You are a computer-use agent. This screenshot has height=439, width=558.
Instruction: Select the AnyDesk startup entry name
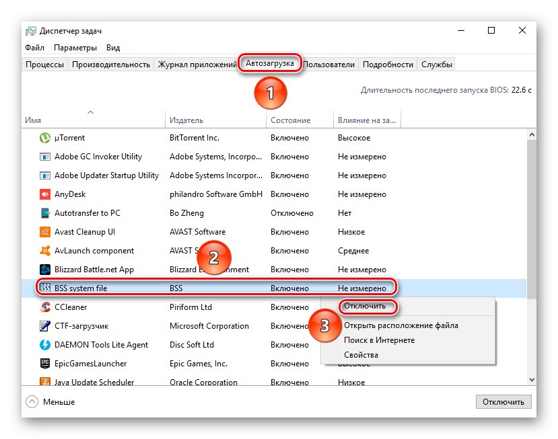(x=70, y=194)
